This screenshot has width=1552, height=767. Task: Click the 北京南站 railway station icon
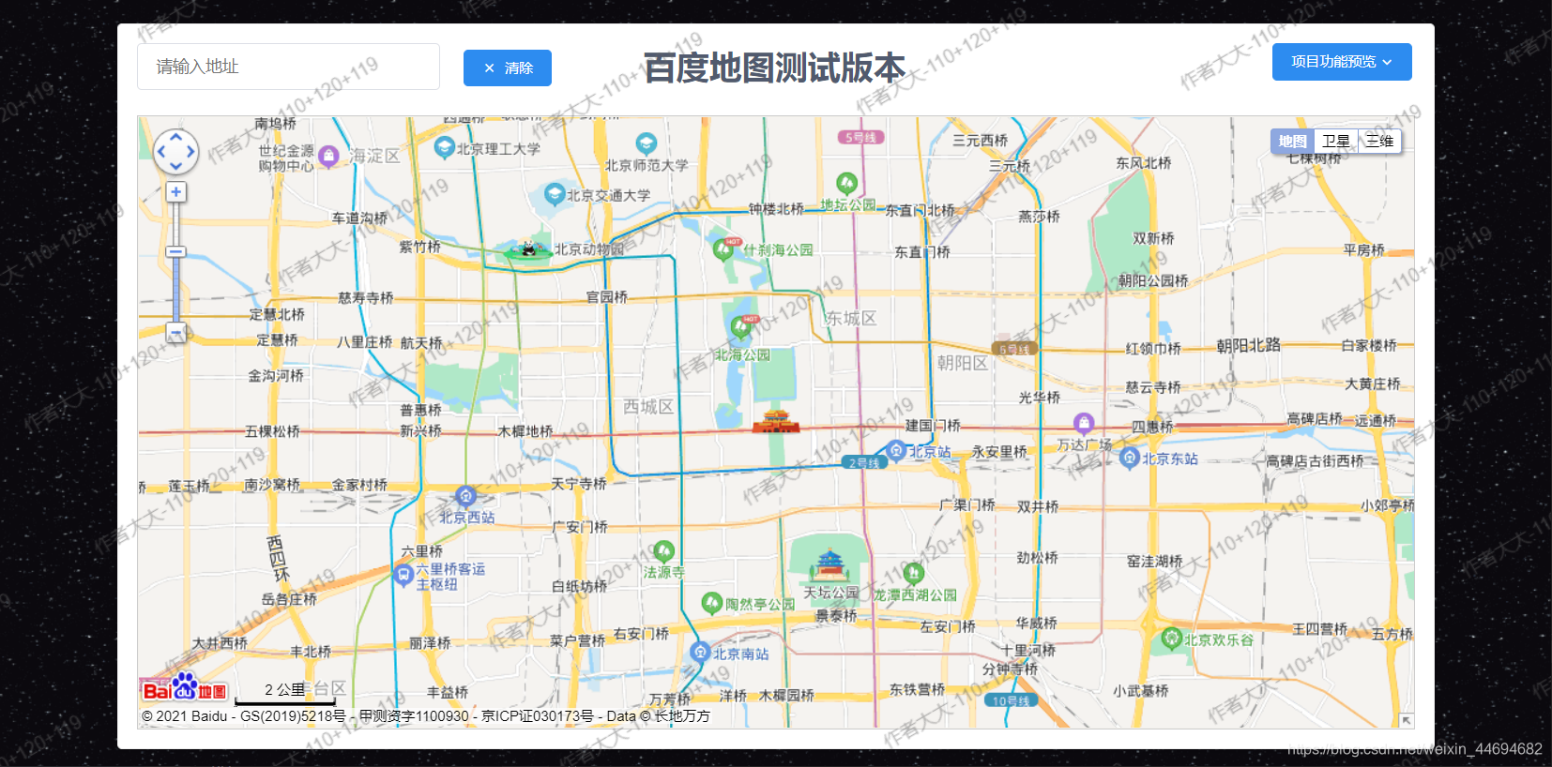tap(700, 652)
